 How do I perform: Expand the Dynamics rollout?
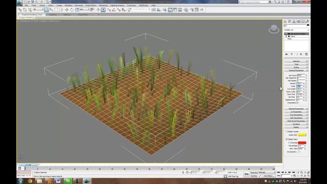[x=296, y=124]
